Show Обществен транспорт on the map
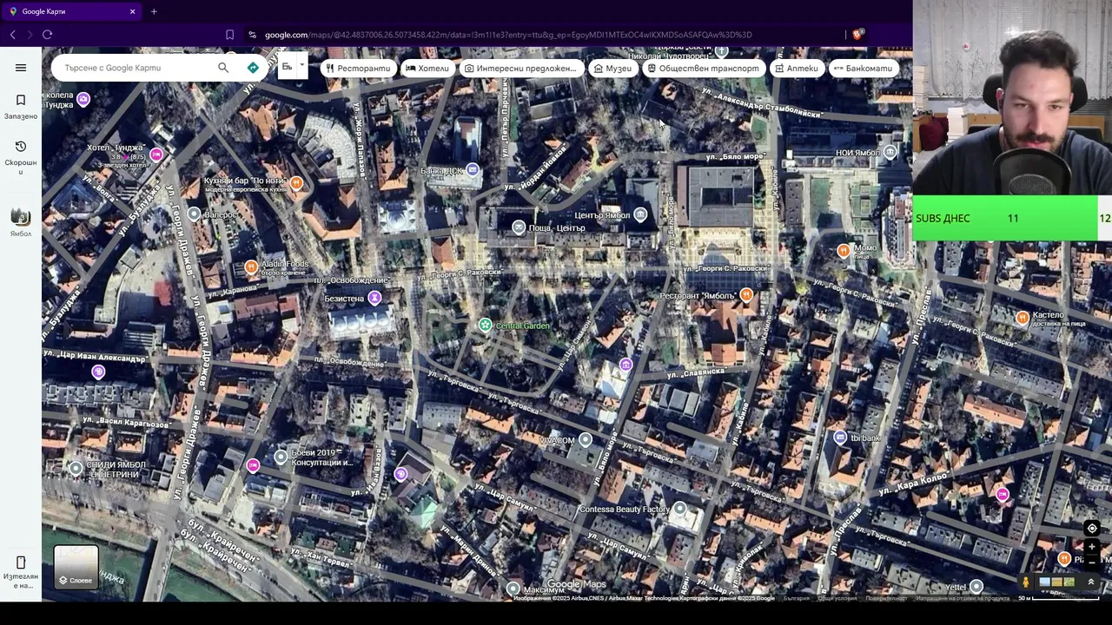 point(705,68)
